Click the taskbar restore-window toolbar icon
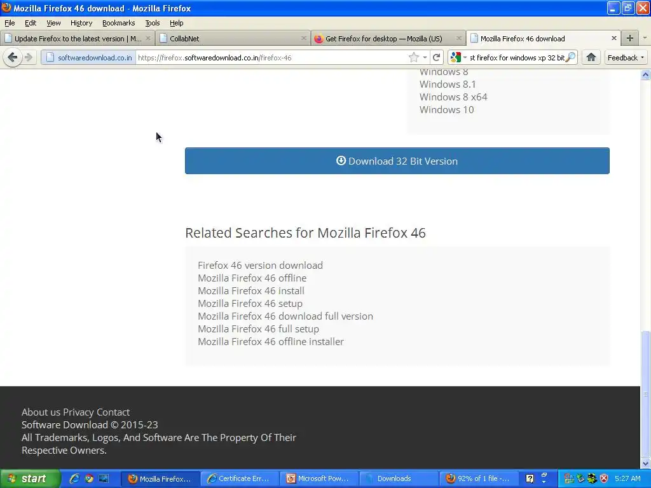 (x=544, y=475)
